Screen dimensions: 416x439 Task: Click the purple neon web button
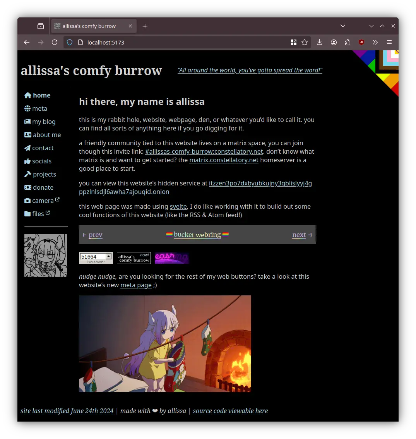(x=171, y=258)
